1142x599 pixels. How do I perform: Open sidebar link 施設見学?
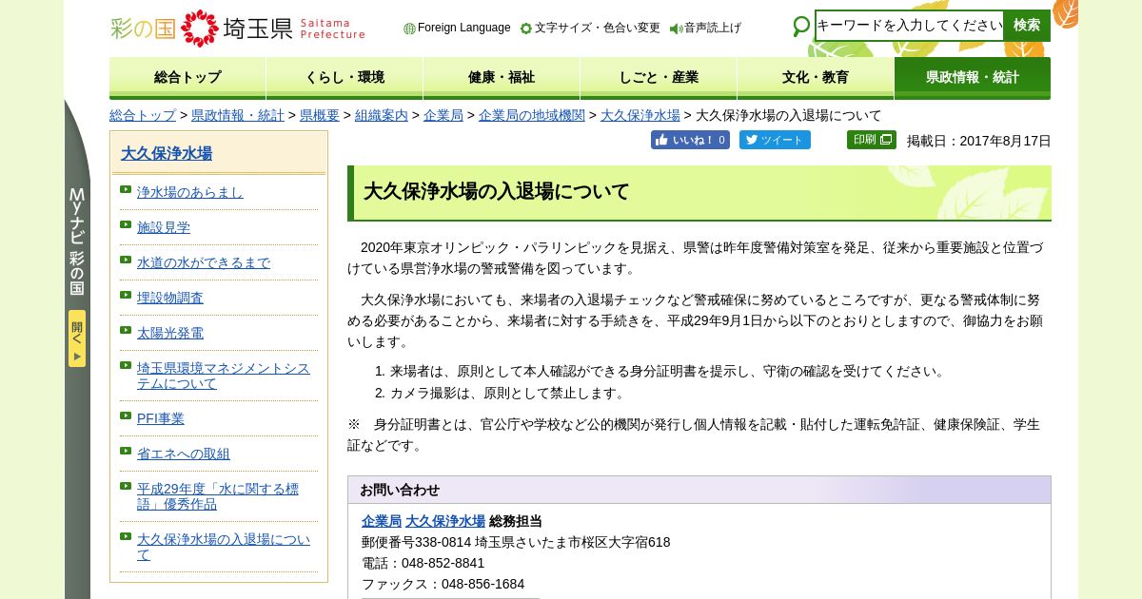[164, 227]
